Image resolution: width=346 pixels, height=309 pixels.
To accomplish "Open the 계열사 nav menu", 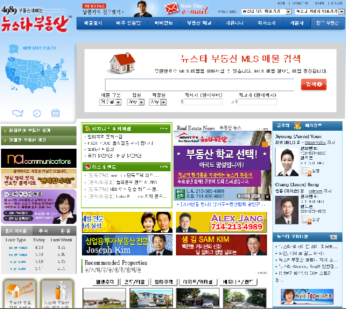I will 297,23.
